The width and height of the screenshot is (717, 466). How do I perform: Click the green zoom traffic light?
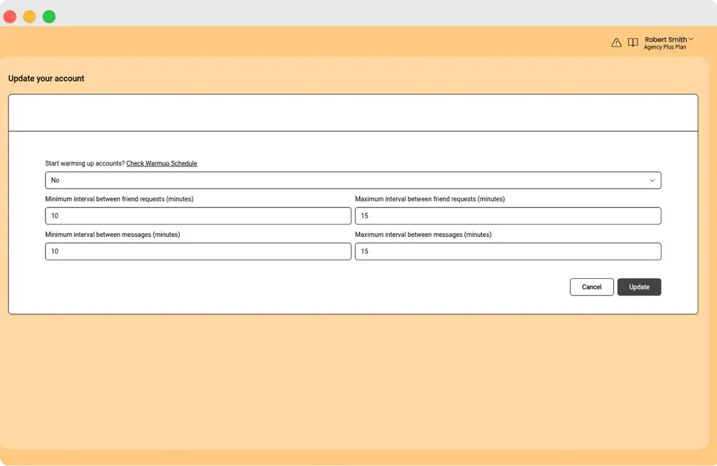coord(49,16)
